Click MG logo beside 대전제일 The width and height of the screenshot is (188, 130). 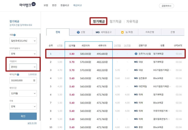coord(136,86)
